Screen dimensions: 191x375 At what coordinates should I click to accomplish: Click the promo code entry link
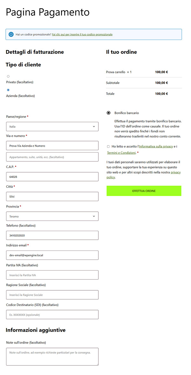point(82,34)
